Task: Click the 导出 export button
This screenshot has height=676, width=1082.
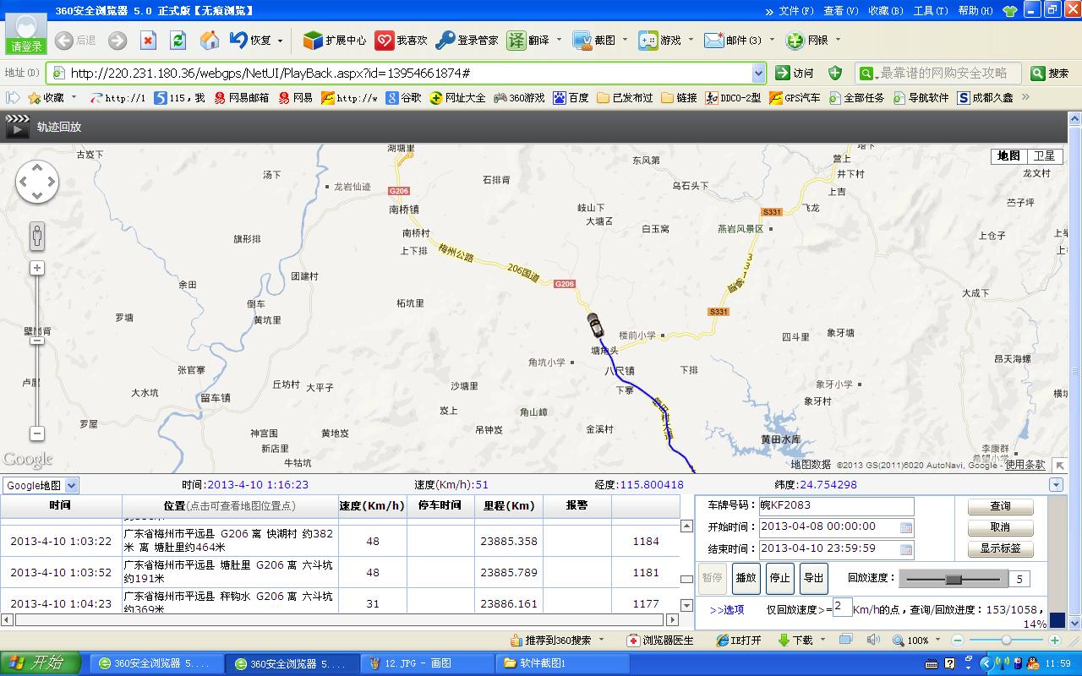Action: click(x=813, y=578)
